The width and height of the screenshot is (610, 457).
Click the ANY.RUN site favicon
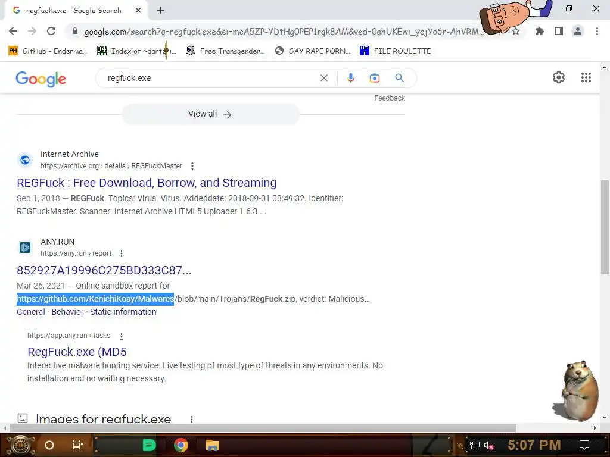[x=25, y=248]
